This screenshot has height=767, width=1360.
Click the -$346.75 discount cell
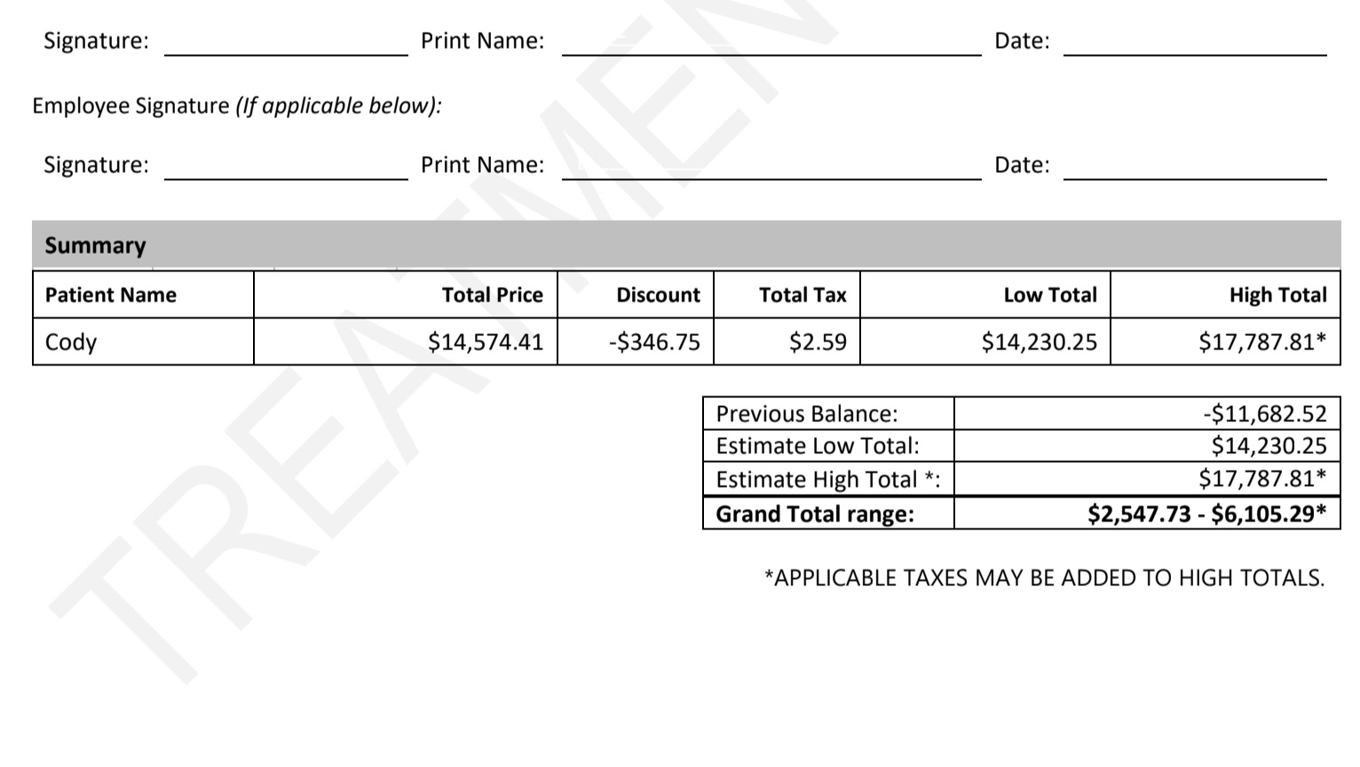click(636, 341)
